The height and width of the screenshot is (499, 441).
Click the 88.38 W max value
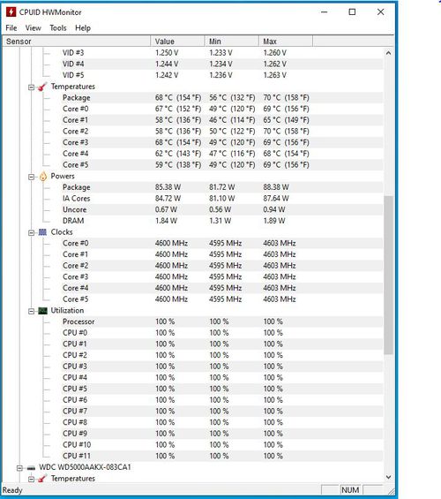coord(276,187)
